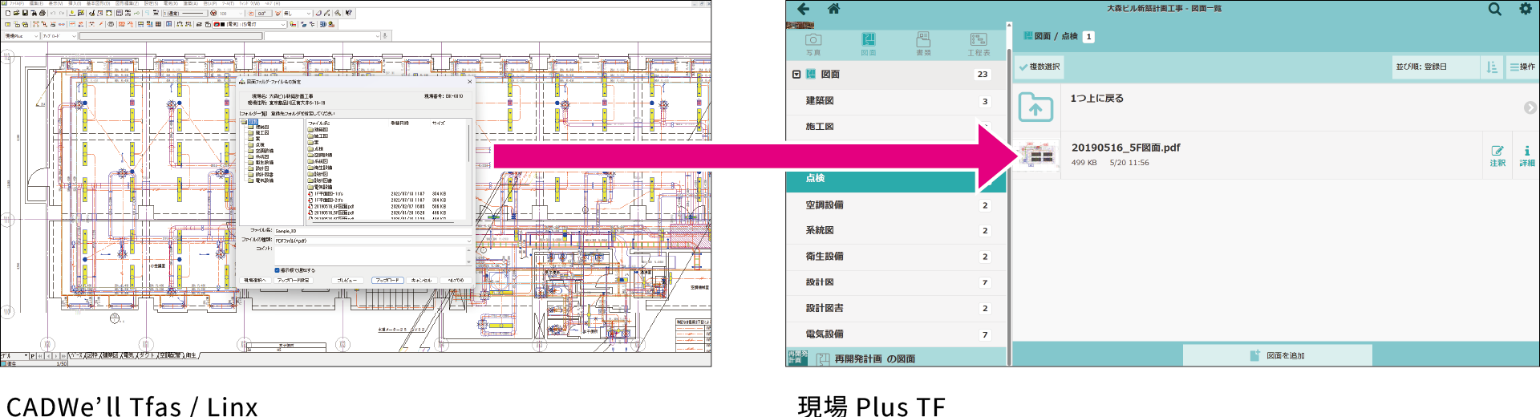1540x417 pixels.
Task: Enable 複数選択 multi-select mode
Action: pos(1039,67)
